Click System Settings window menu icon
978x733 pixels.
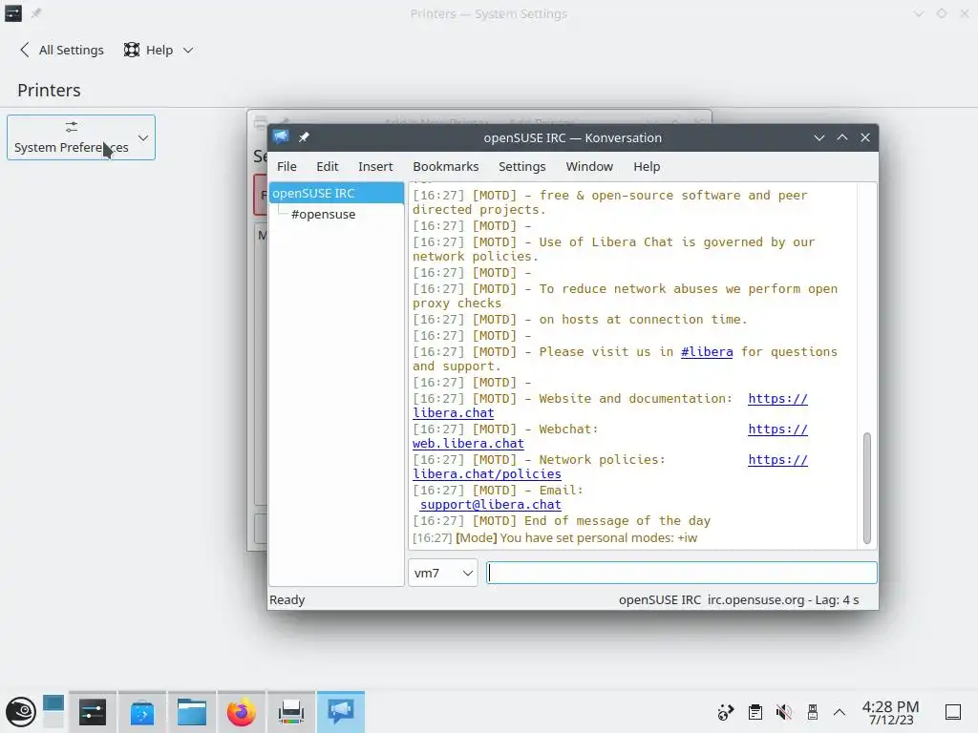[x=13, y=13]
